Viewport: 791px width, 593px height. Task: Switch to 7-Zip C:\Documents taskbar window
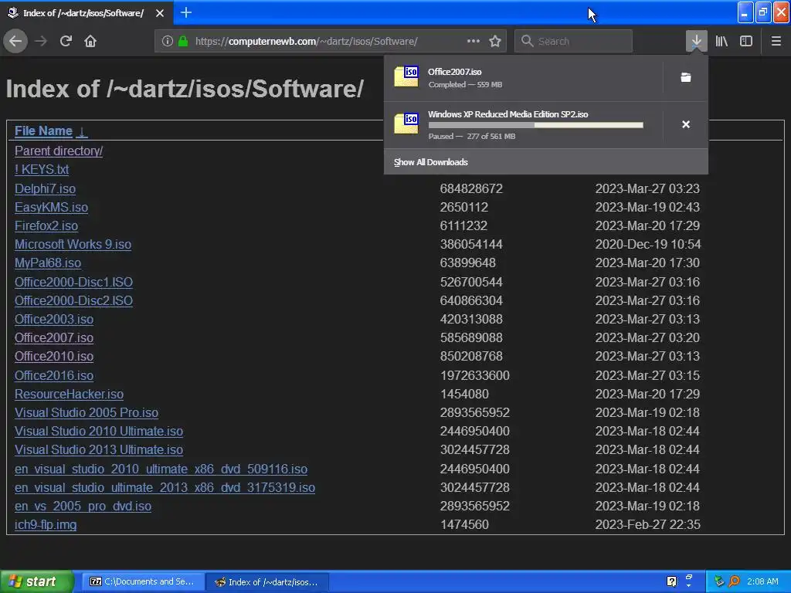tap(143, 581)
